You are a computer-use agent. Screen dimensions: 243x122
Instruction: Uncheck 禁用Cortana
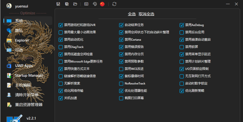121,40
